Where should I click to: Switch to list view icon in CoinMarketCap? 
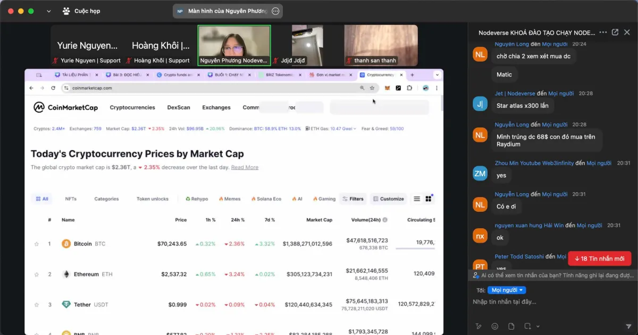(x=417, y=199)
